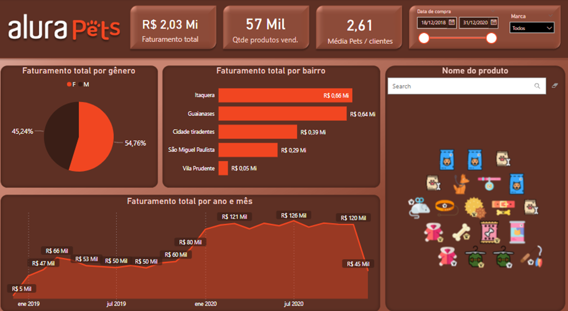The width and height of the screenshot is (568, 311).
Task: Select the red coat with gold badge
Action: click(434, 232)
